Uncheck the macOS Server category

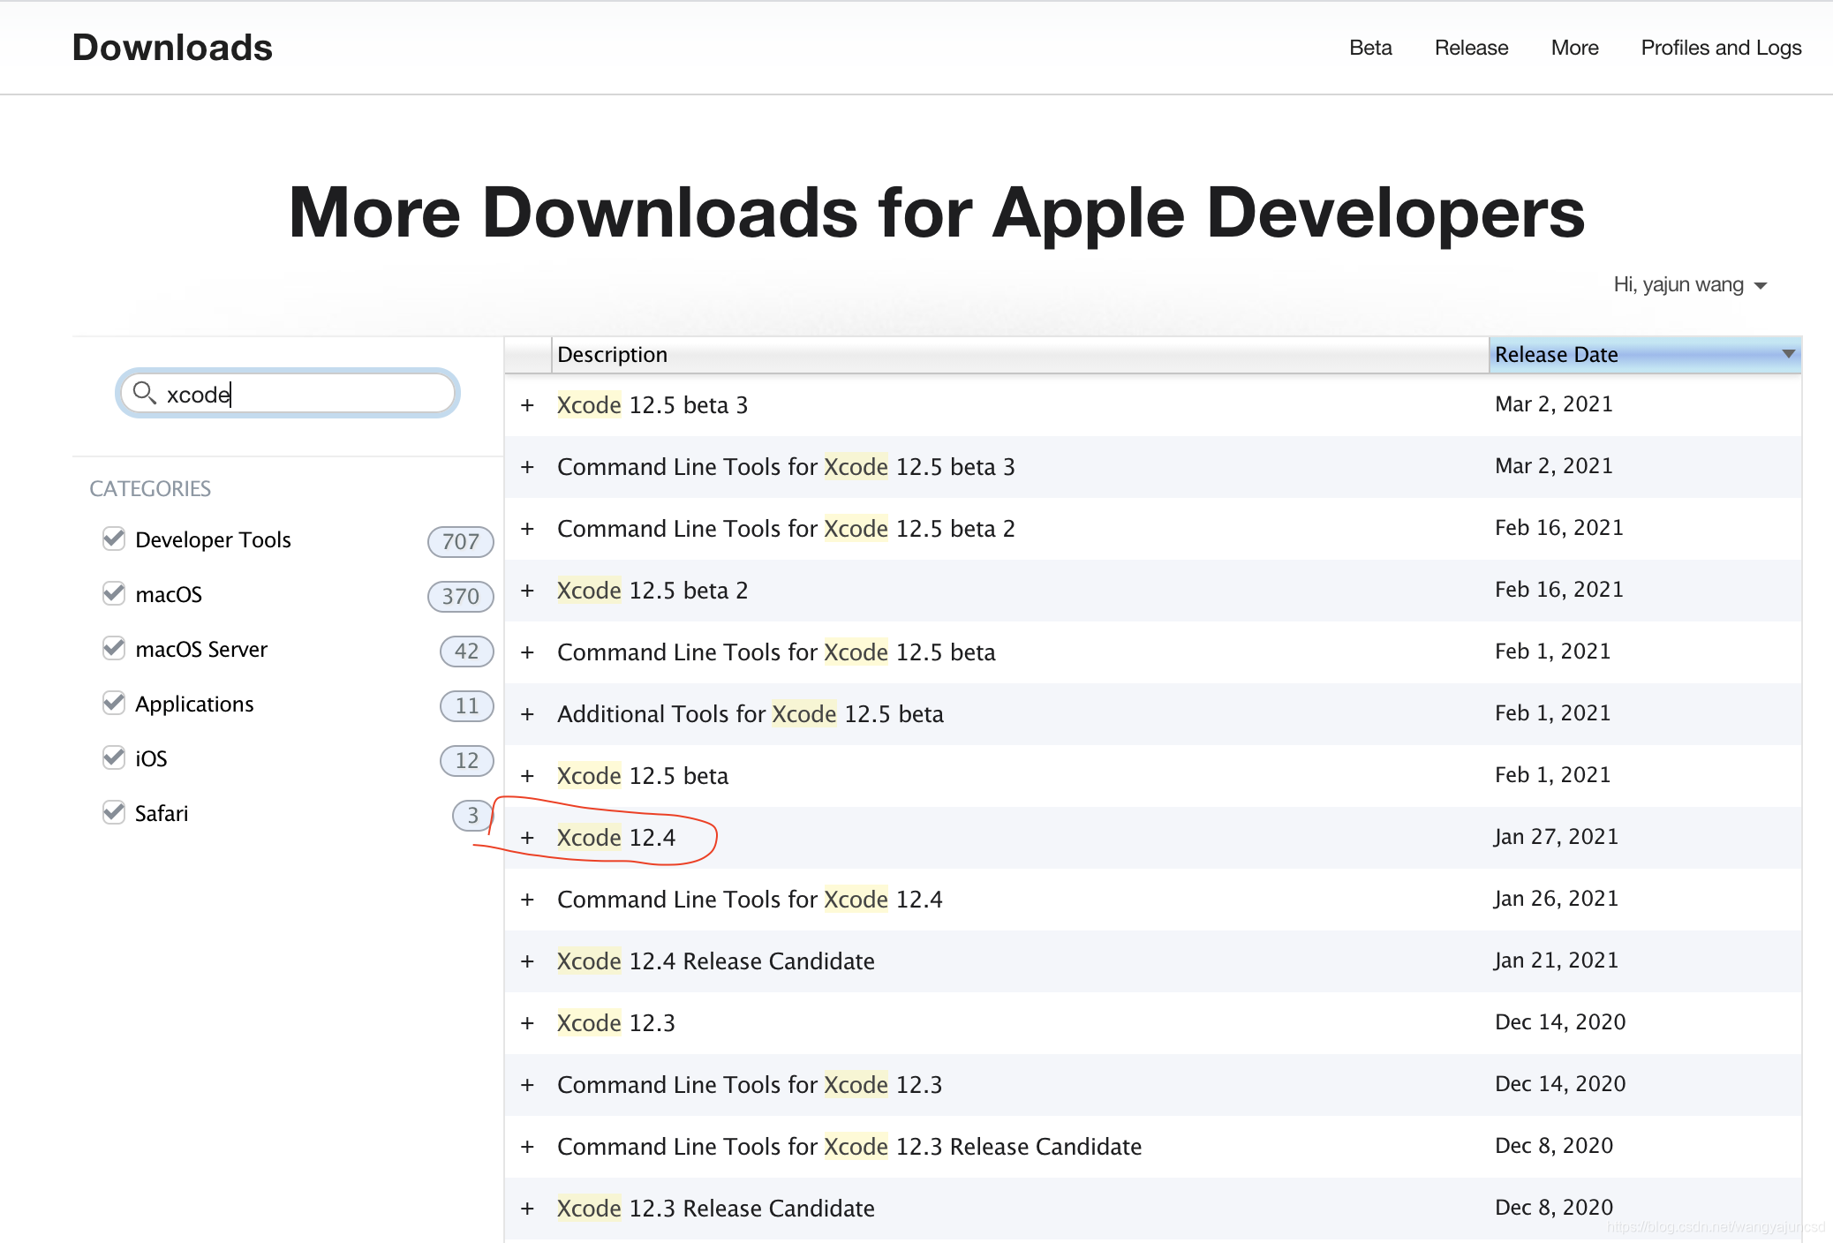tap(114, 648)
